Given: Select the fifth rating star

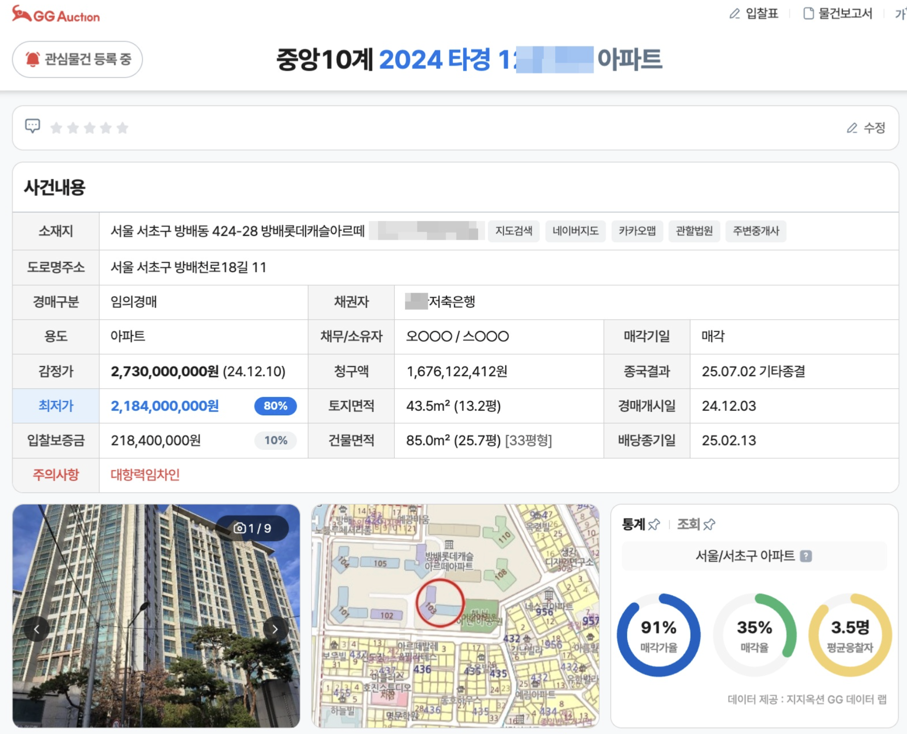Looking at the screenshot, I should [x=122, y=128].
